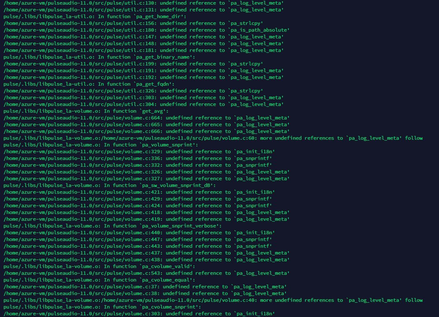This screenshot has width=439, height=317.
Task: Click the util.c:191 undefined reference line
Action: click(144, 70)
